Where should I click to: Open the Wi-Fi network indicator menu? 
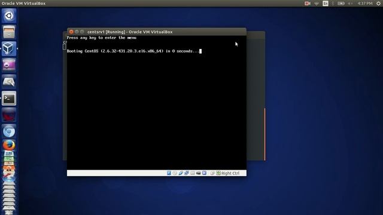[317, 4]
